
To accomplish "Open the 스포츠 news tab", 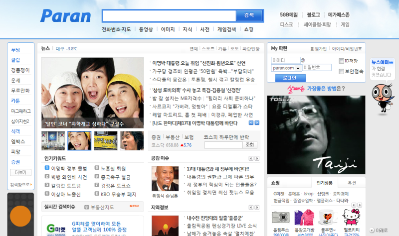I will click(x=208, y=48).
